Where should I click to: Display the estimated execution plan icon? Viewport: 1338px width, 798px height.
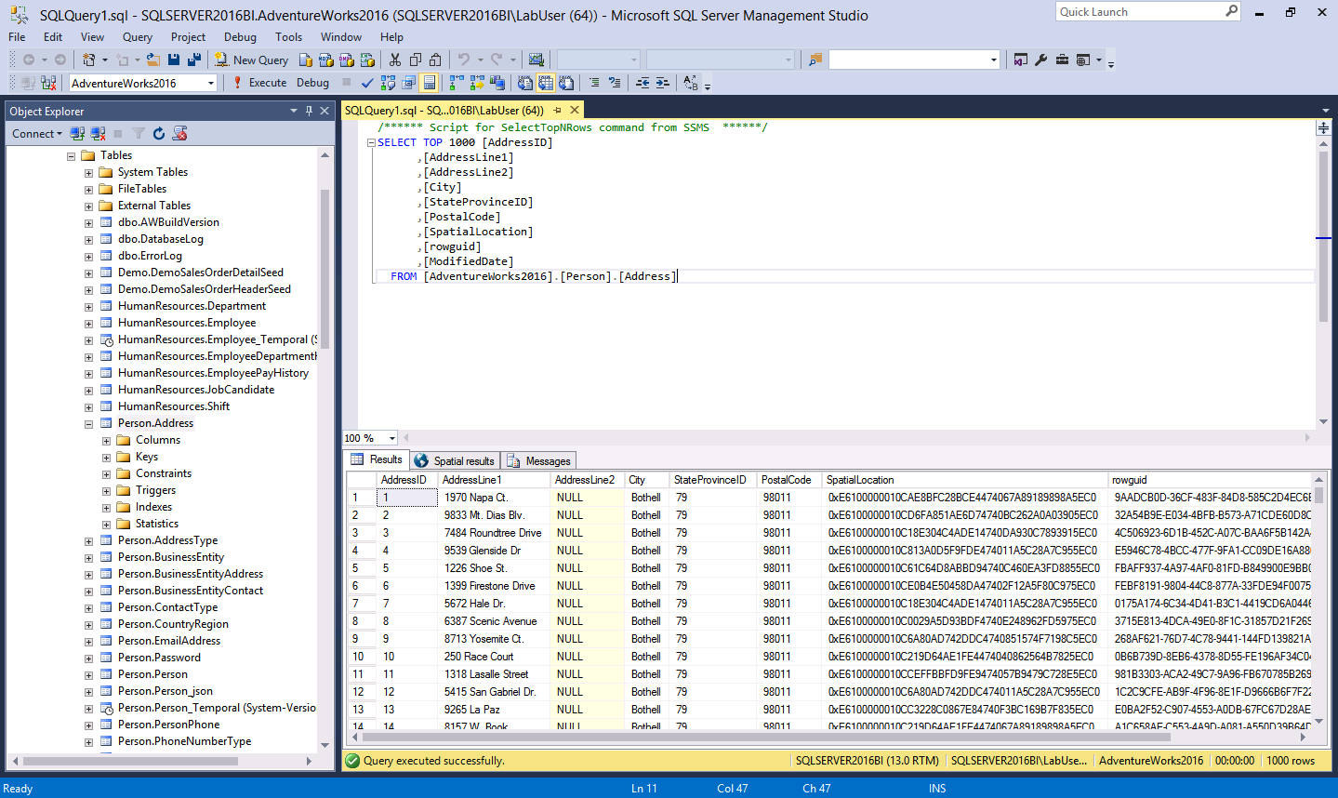388,83
